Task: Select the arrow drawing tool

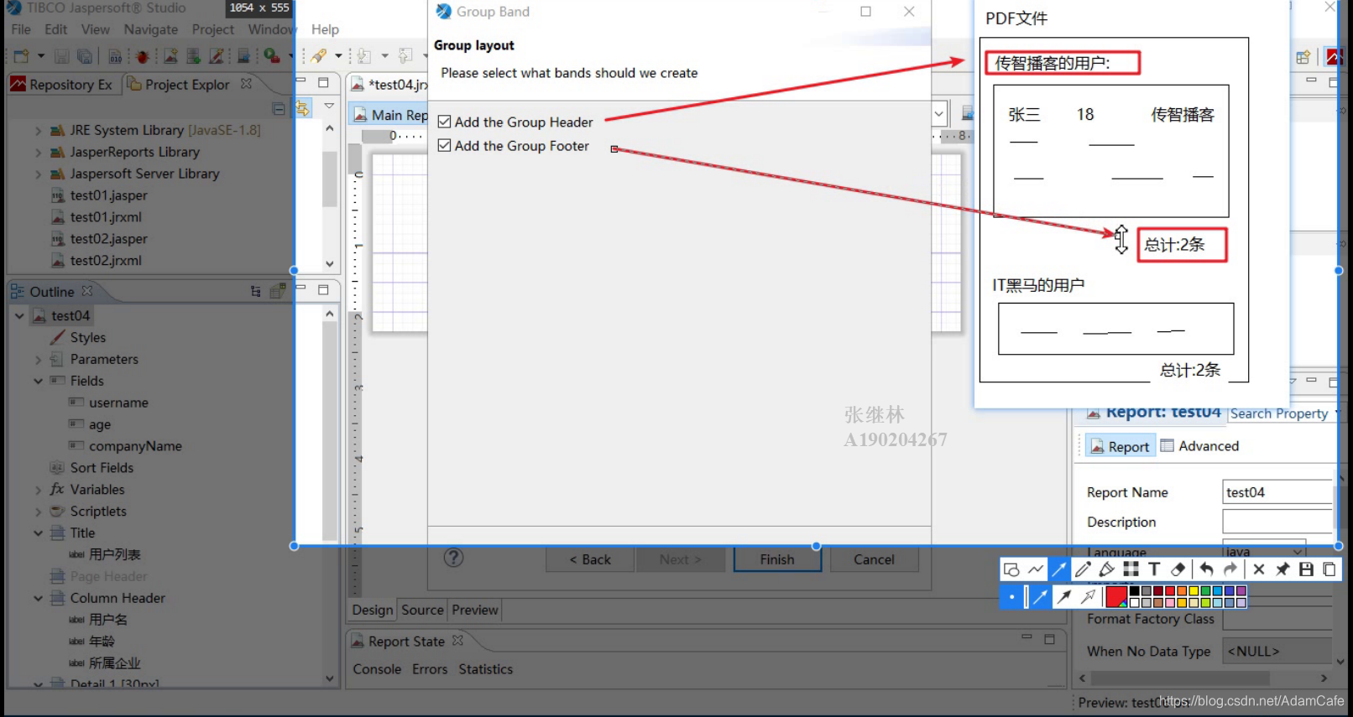Action: 1059,569
